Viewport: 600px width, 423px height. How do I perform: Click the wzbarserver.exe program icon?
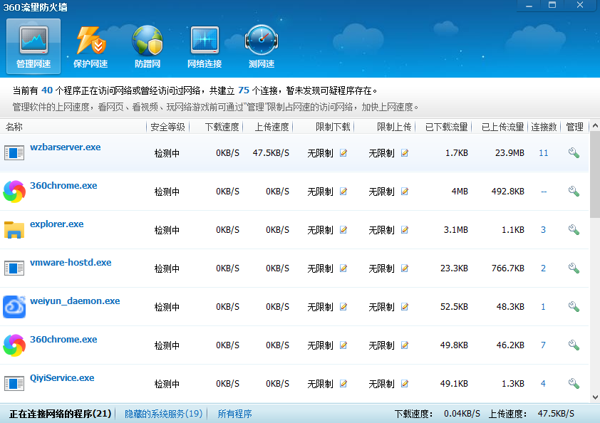pos(14,153)
